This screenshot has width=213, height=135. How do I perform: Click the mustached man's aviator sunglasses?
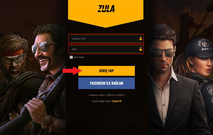click(43, 47)
